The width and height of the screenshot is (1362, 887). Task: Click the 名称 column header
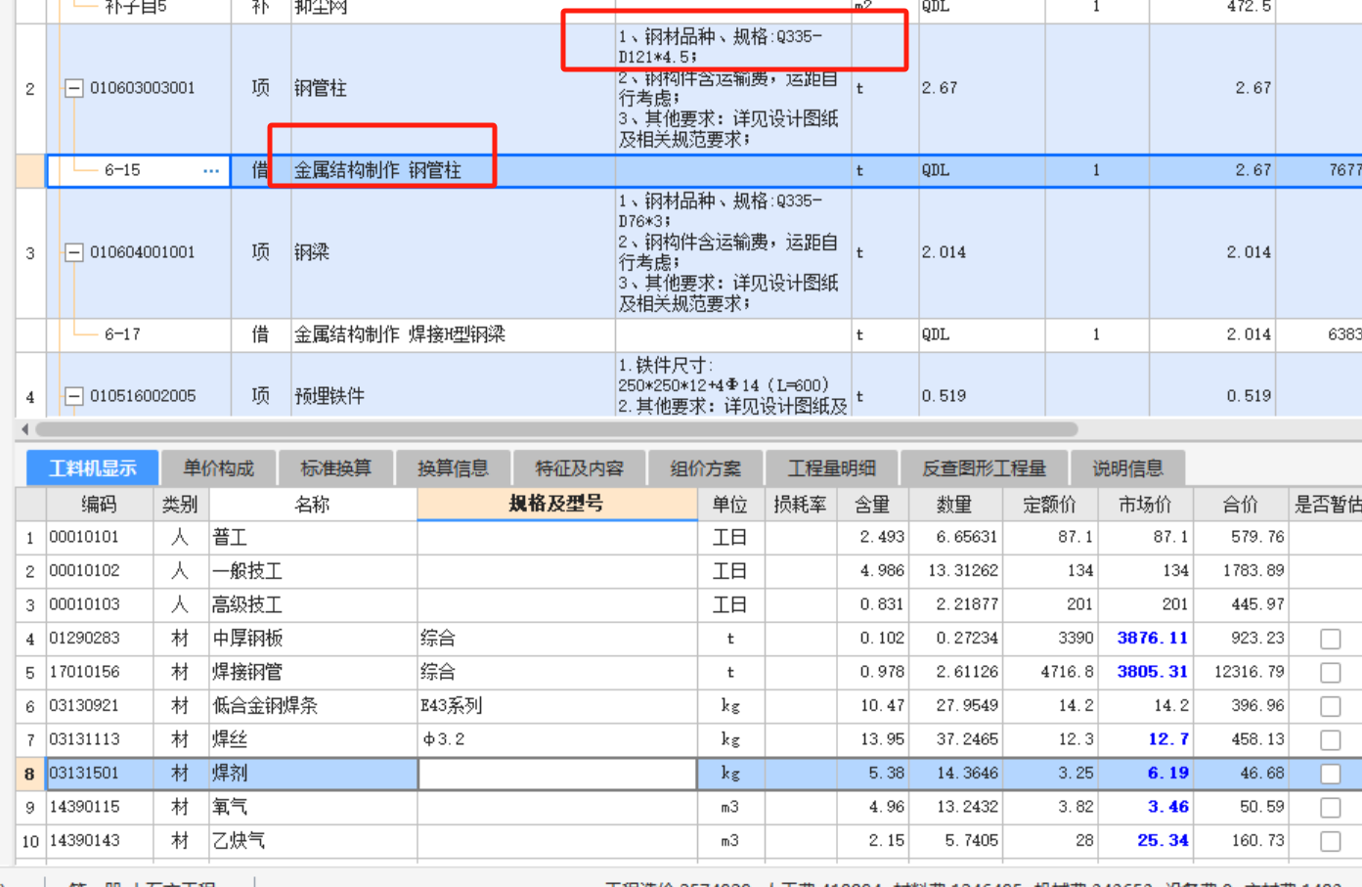pyautogui.click(x=312, y=504)
